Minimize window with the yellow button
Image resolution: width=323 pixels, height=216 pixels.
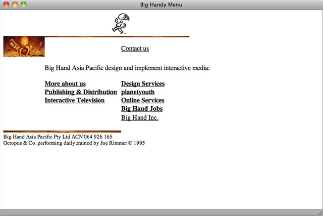pyautogui.click(x=15, y=5)
